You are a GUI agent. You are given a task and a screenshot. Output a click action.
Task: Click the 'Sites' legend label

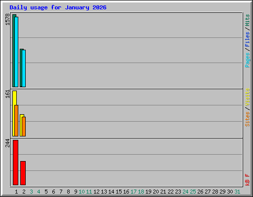[x=248, y=119]
